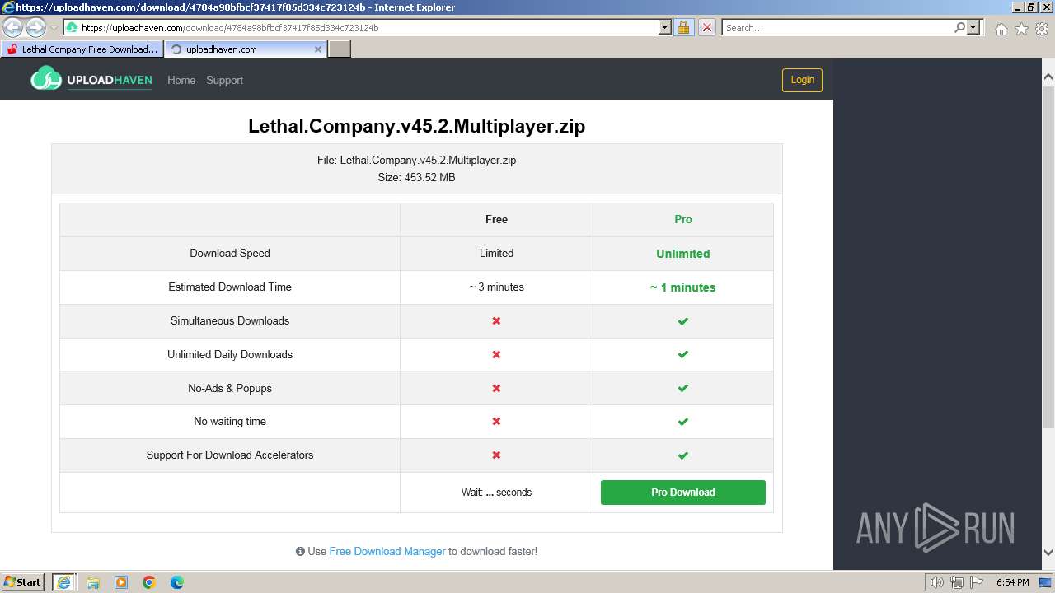Click the taskbar clock showing 6:54 PM
The image size is (1055, 593).
pos(1012,582)
